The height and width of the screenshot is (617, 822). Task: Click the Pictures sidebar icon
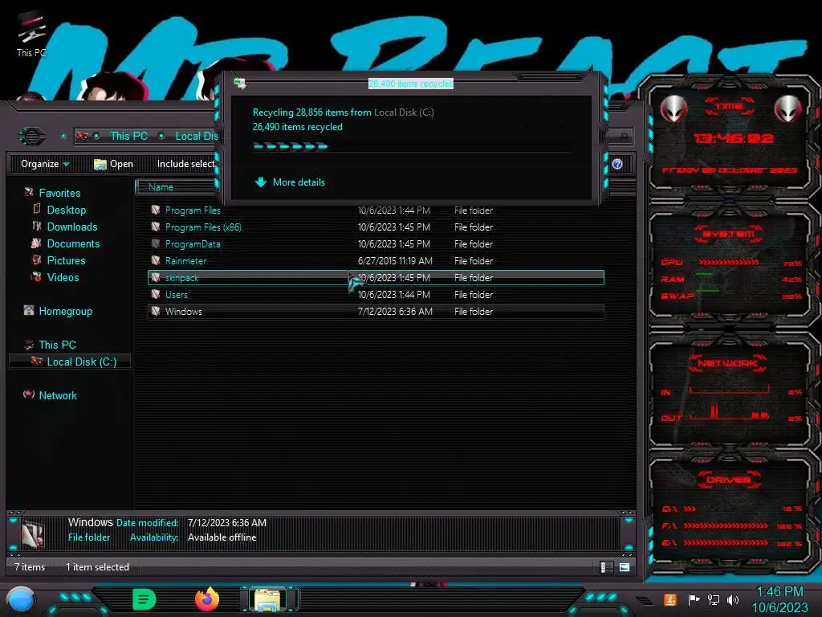click(x=36, y=259)
